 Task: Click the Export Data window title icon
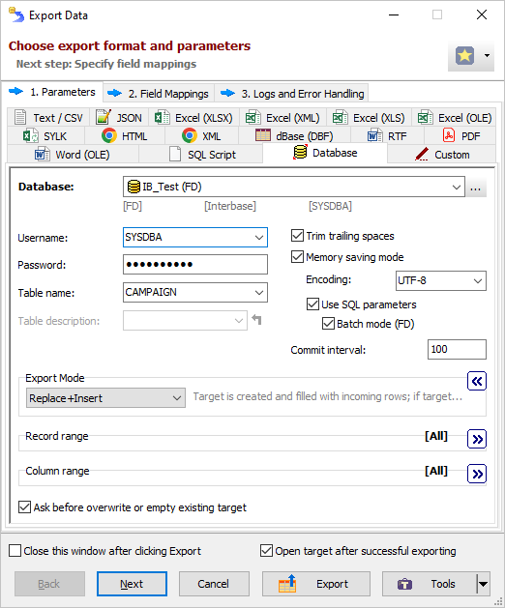[x=16, y=15]
